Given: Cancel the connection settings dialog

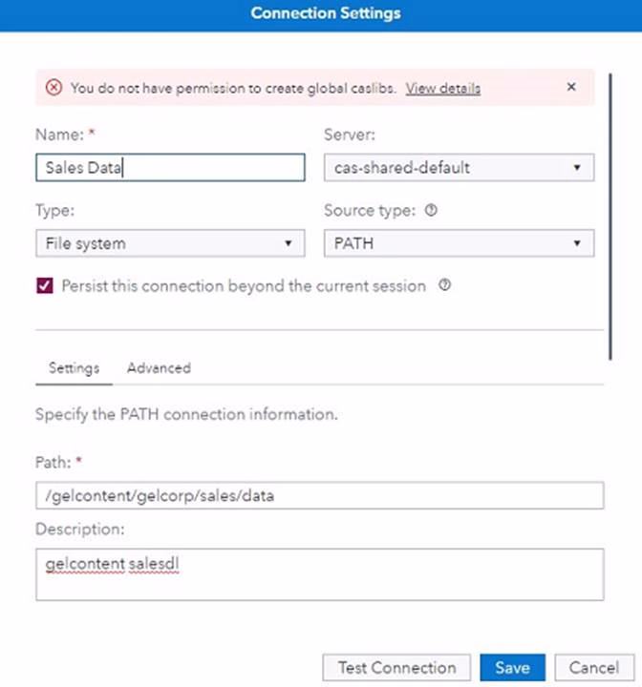Looking at the screenshot, I should click(593, 667).
